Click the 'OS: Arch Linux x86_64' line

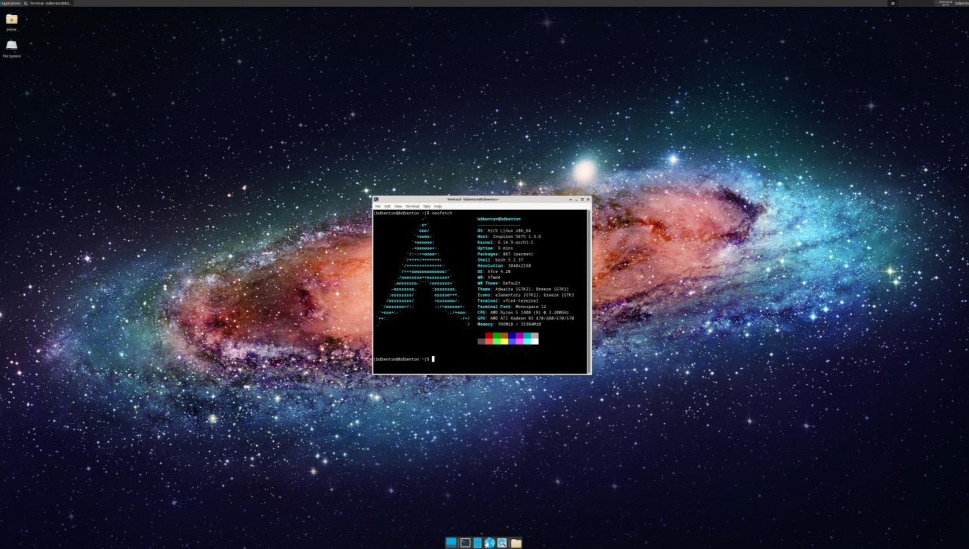(x=504, y=231)
